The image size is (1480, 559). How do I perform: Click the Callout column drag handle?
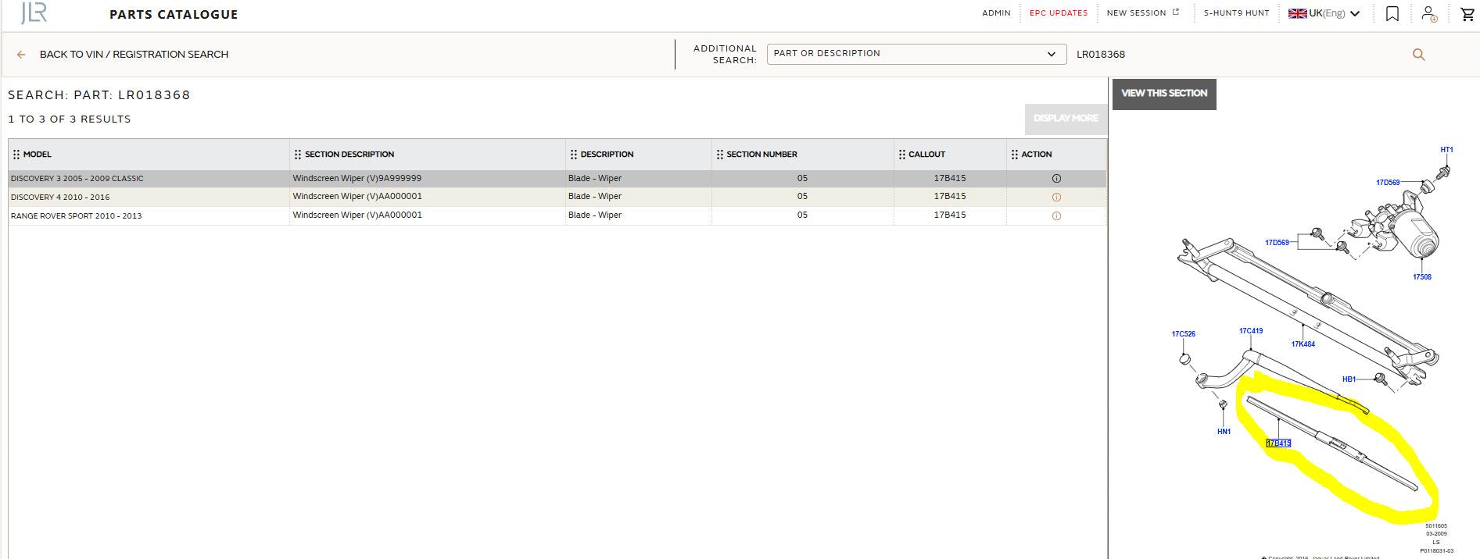pyautogui.click(x=901, y=155)
